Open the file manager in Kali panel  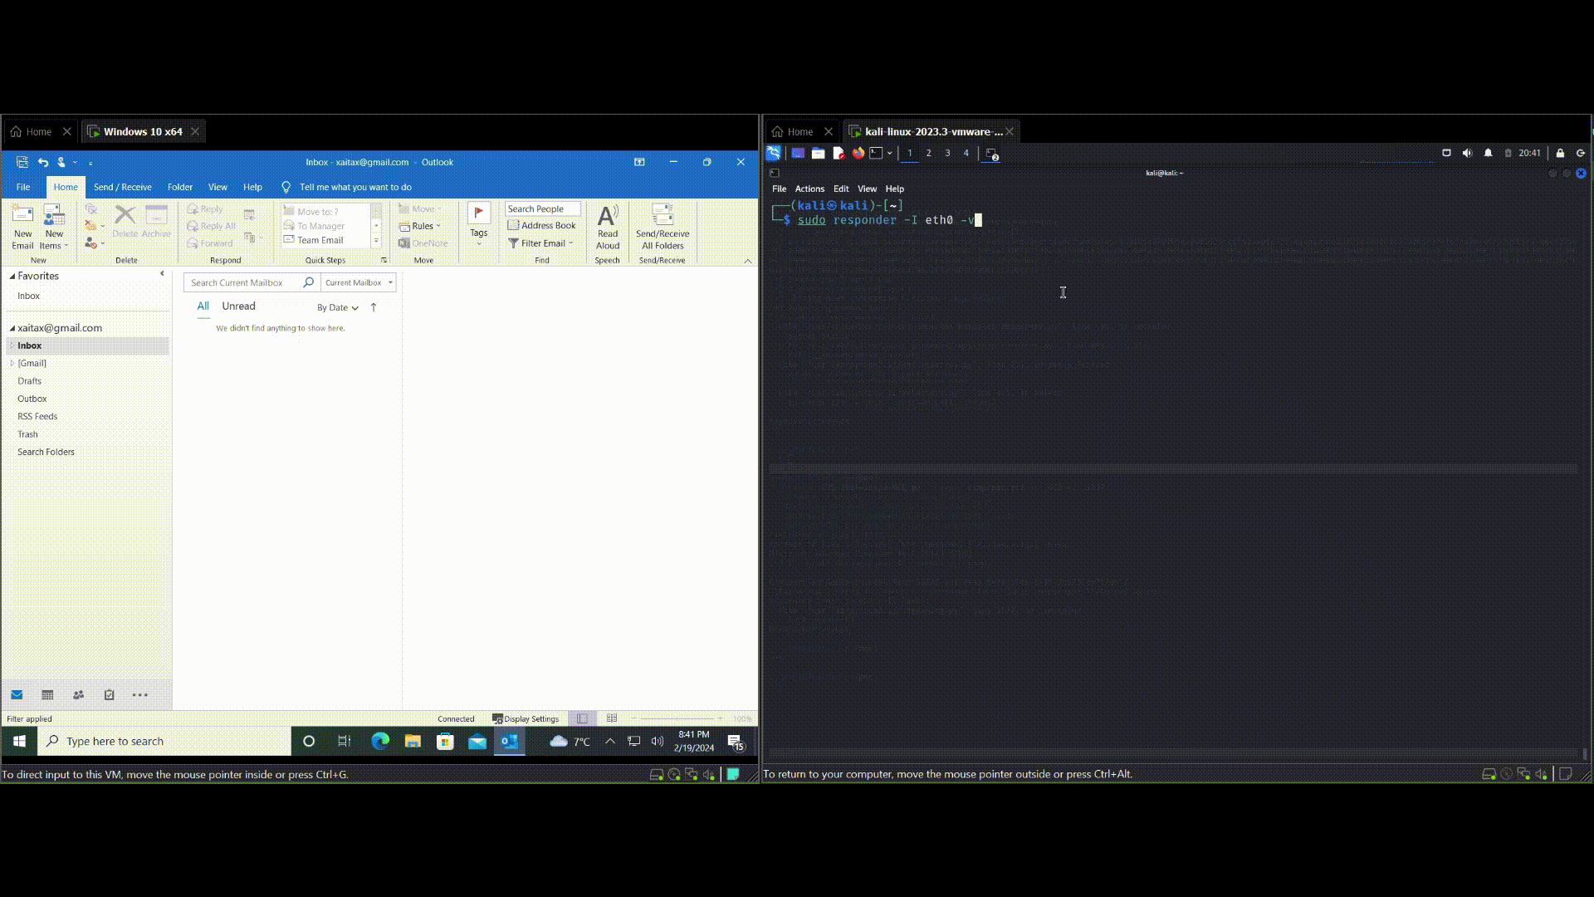818,153
